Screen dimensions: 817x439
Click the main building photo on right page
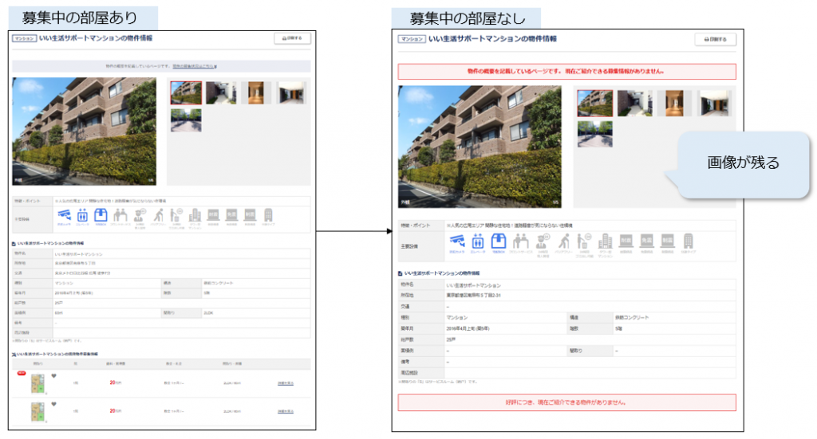click(x=478, y=147)
